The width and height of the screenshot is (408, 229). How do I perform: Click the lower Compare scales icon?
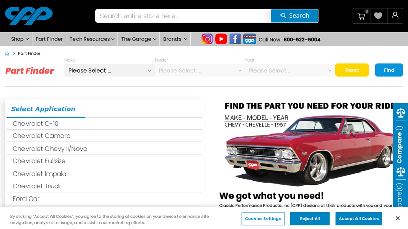401,171
